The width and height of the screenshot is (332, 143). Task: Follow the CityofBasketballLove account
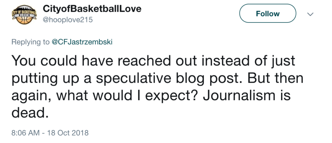[267, 14]
